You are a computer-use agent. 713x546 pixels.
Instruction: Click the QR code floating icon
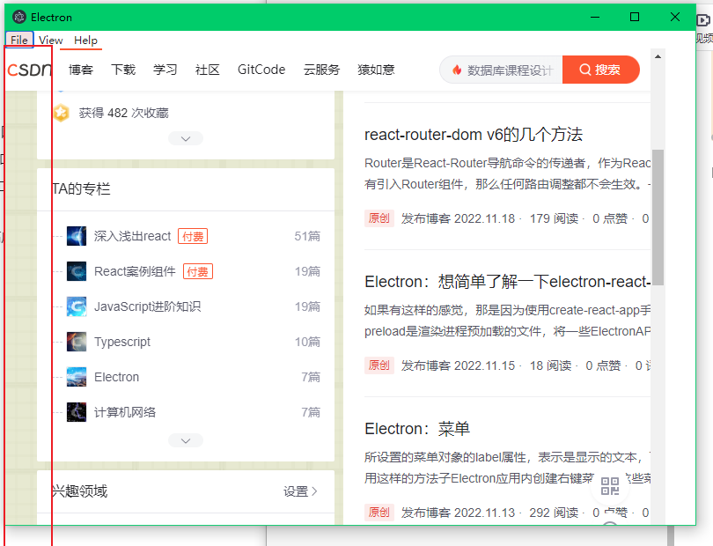pos(610,486)
